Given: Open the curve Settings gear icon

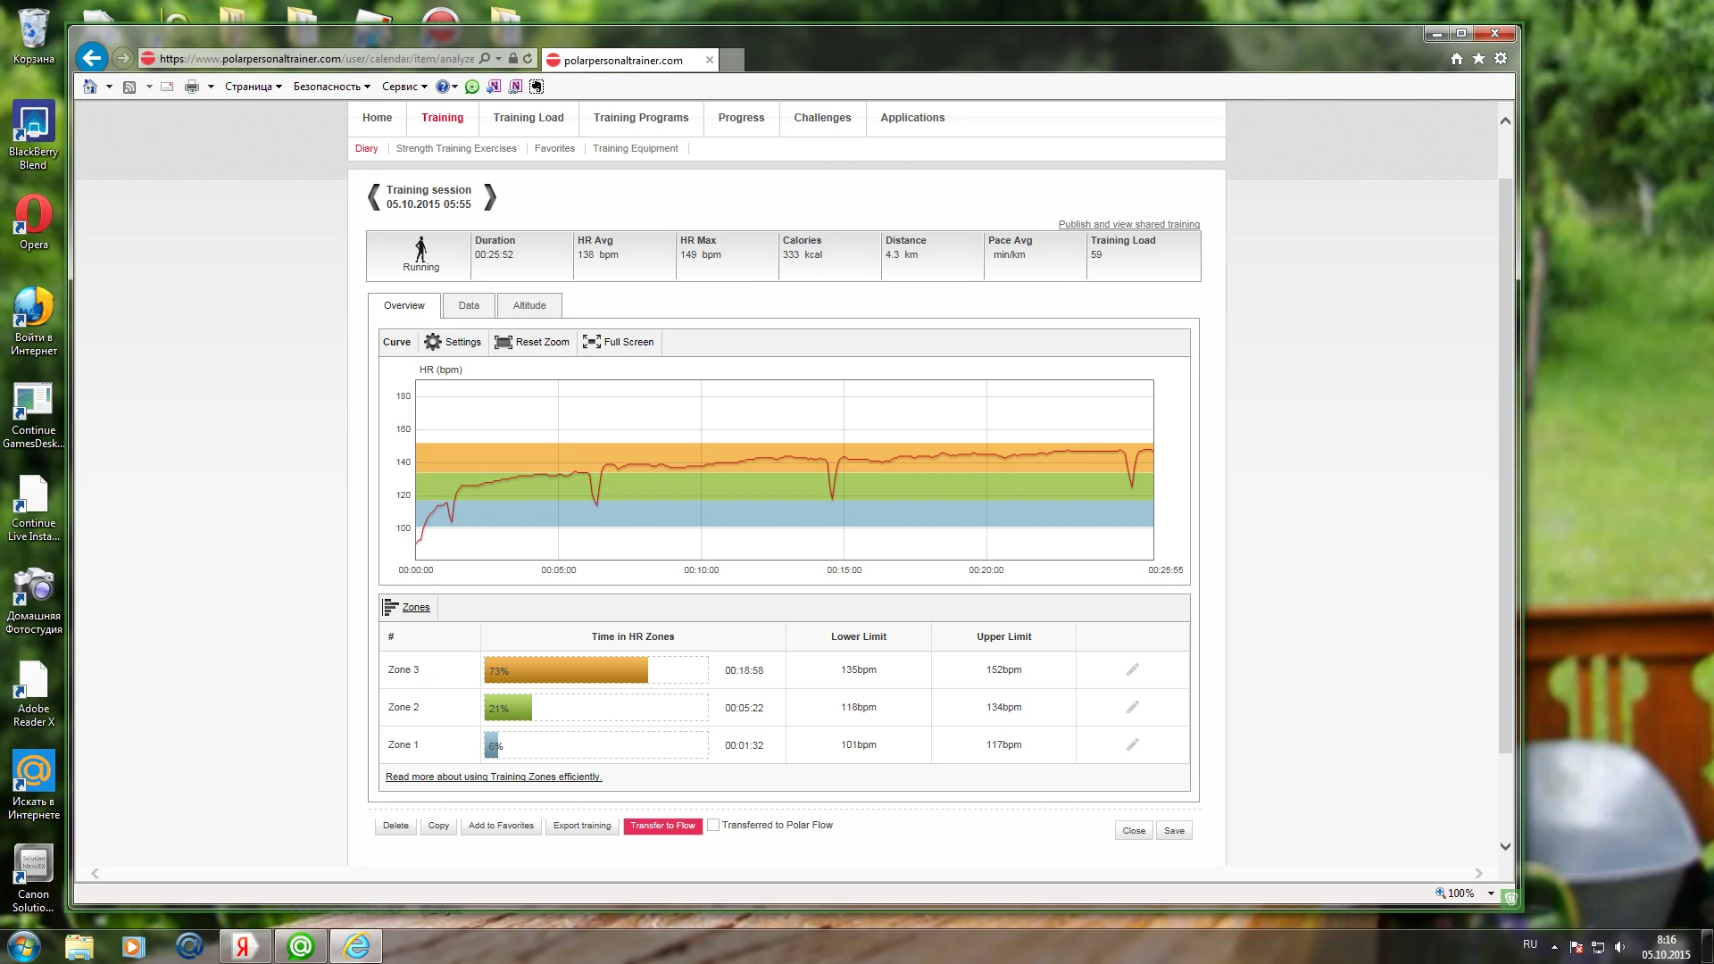Looking at the screenshot, I should [x=433, y=342].
